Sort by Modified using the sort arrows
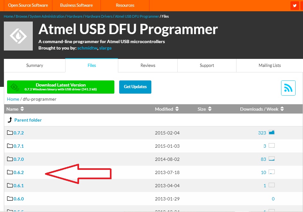303x212 pixels. [x=177, y=109]
